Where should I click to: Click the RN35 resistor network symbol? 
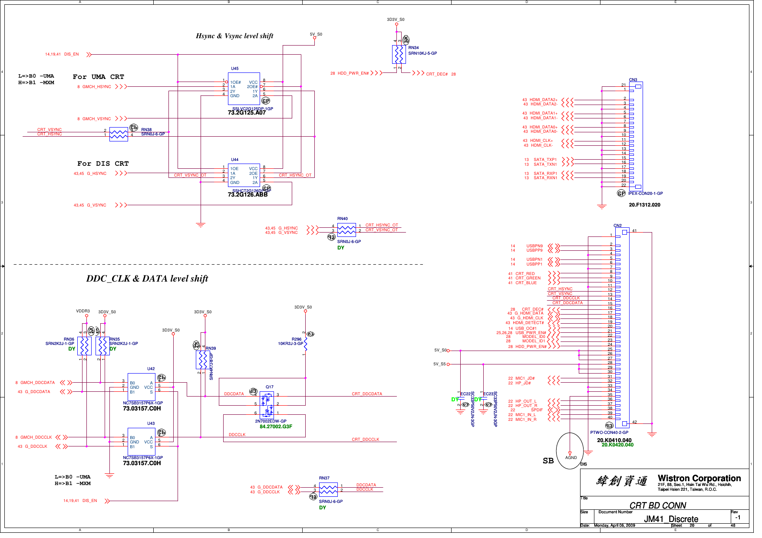point(102,346)
